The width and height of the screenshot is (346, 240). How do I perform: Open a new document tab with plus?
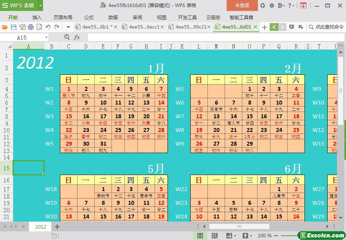coord(265,27)
